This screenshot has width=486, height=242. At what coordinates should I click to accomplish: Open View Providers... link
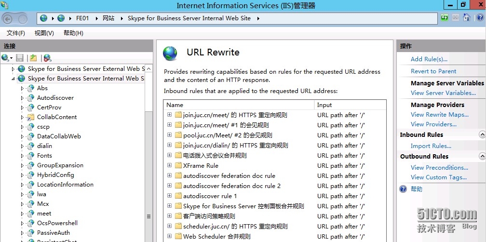(x=433, y=124)
